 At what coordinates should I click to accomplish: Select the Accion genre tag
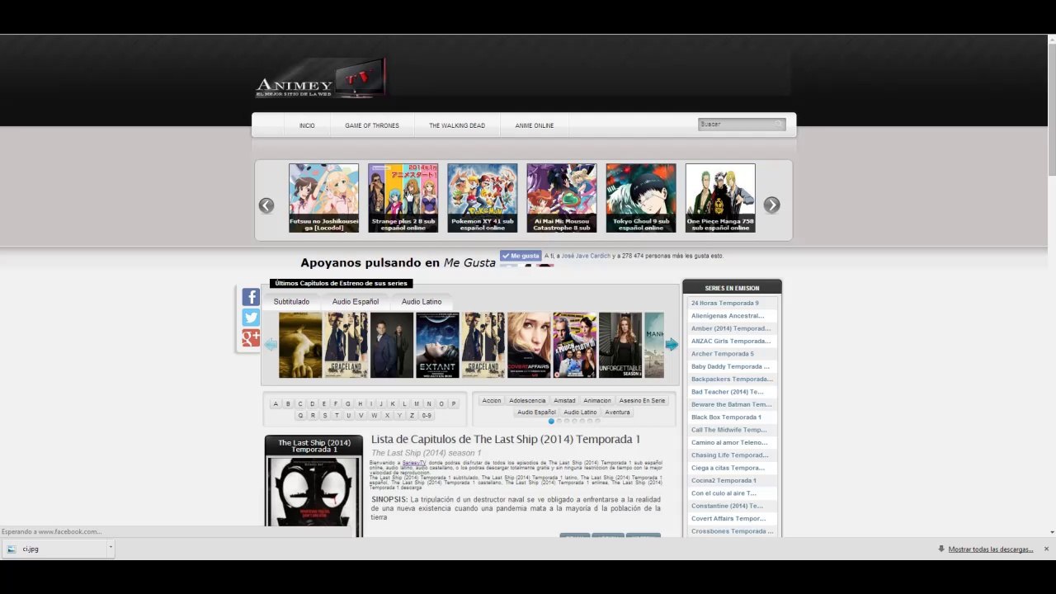(492, 401)
